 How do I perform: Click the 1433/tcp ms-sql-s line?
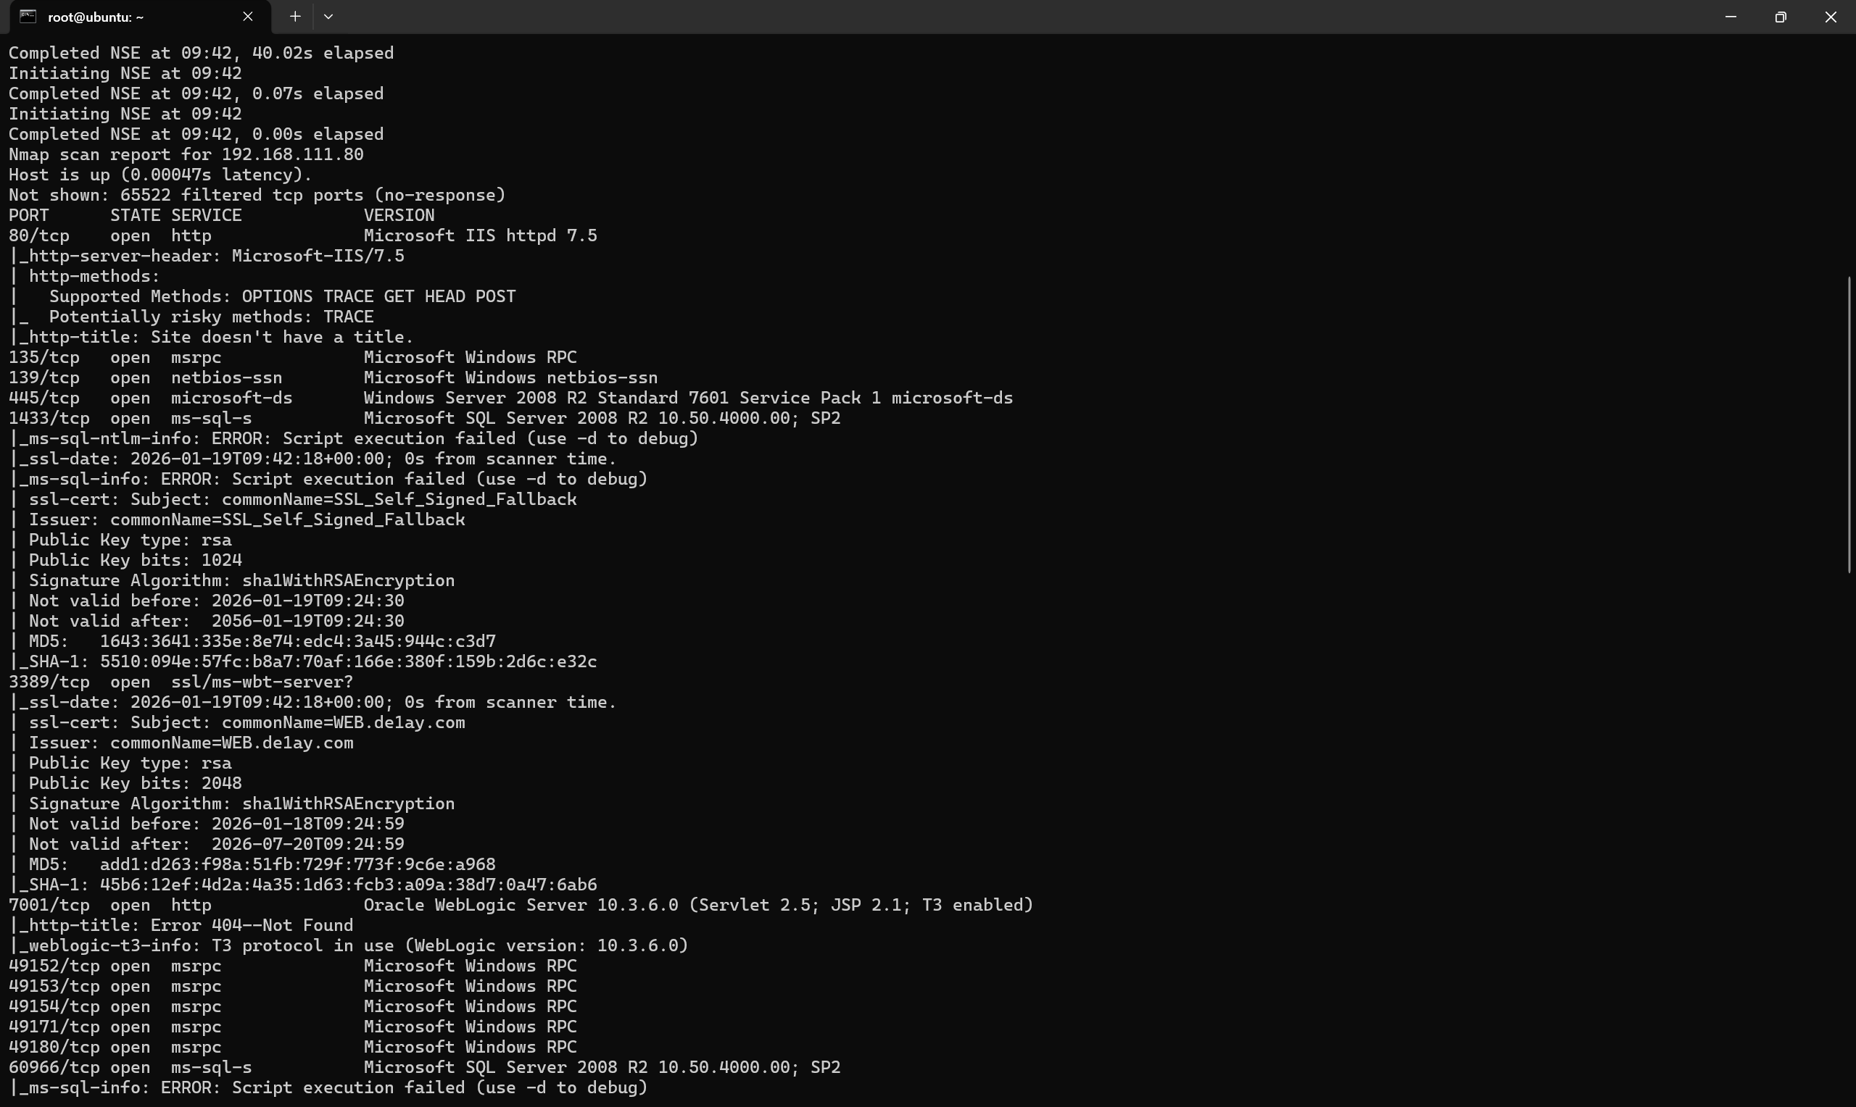(x=424, y=419)
